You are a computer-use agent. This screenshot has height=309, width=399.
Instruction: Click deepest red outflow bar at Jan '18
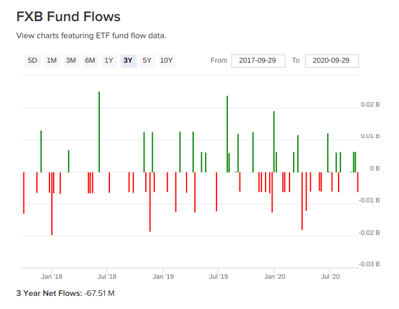click(x=52, y=203)
